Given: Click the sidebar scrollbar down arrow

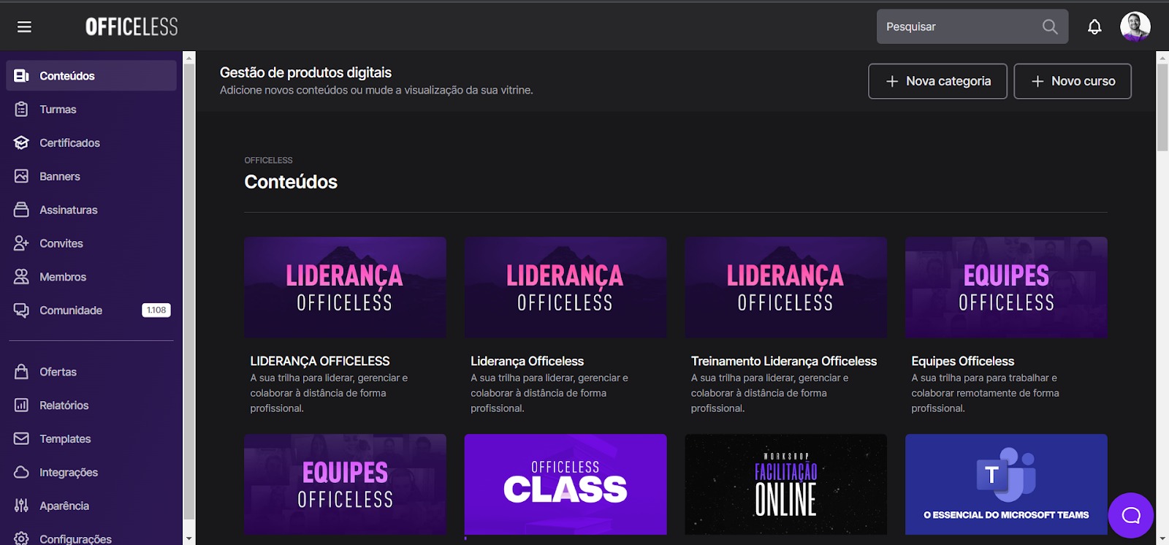Looking at the screenshot, I should coord(189,538).
